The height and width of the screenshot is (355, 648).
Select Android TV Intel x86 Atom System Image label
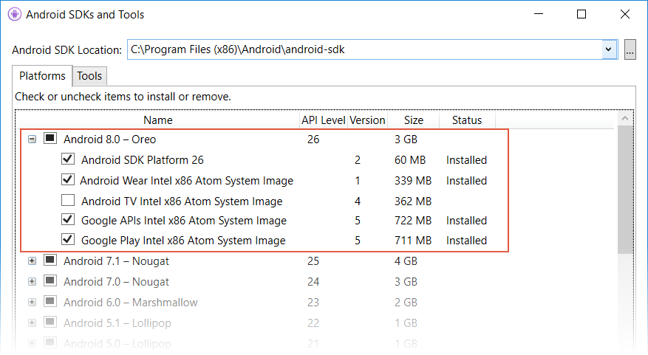(x=182, y=201)
